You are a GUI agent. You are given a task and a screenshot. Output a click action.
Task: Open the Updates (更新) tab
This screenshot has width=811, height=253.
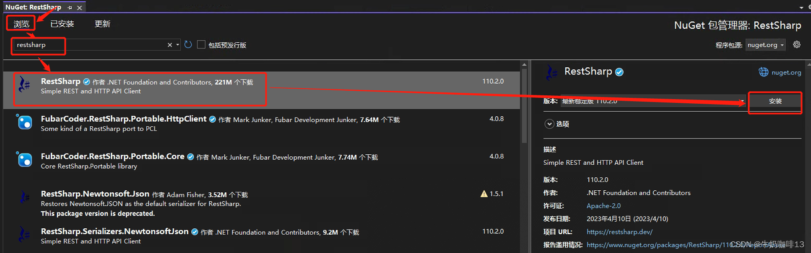point(102,24)
